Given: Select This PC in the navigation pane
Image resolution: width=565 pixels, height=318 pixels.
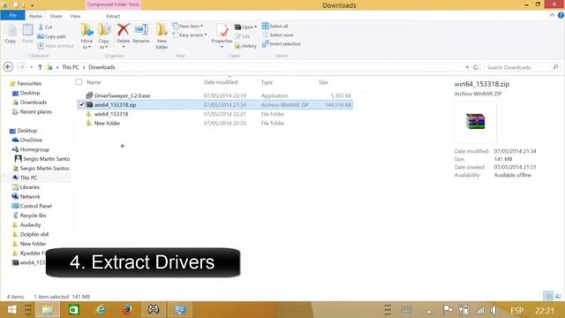Looking at the screenshot, I should point(28,178).
